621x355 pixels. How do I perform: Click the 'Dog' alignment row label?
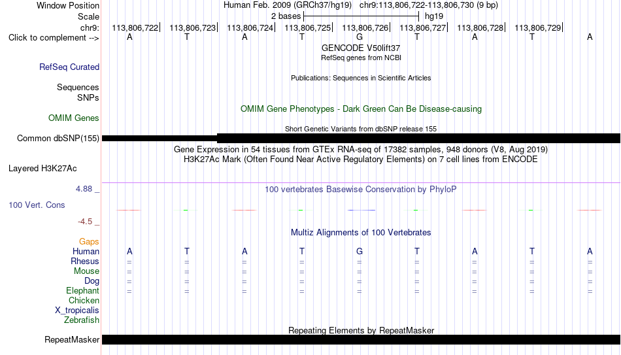92,281
